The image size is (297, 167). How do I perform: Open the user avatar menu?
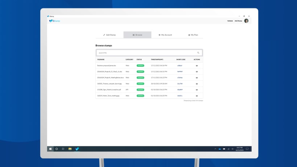(246, 21)
